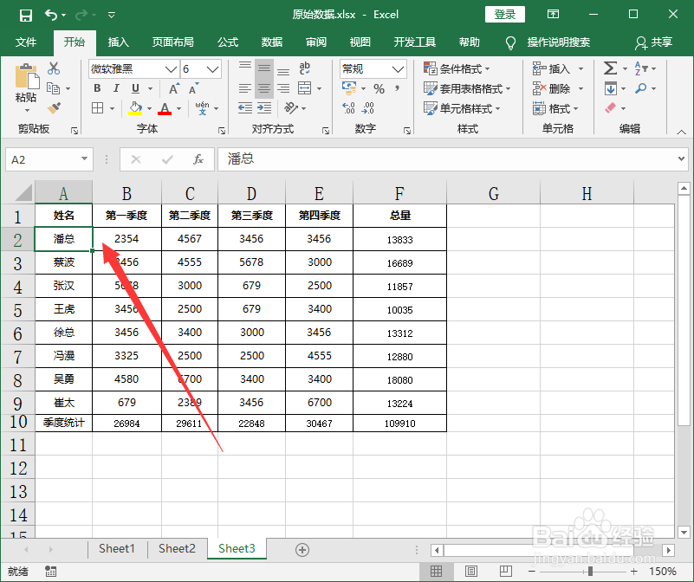Align text to top
The width and height of the screenshot is (694, 582).
point(244,68)
